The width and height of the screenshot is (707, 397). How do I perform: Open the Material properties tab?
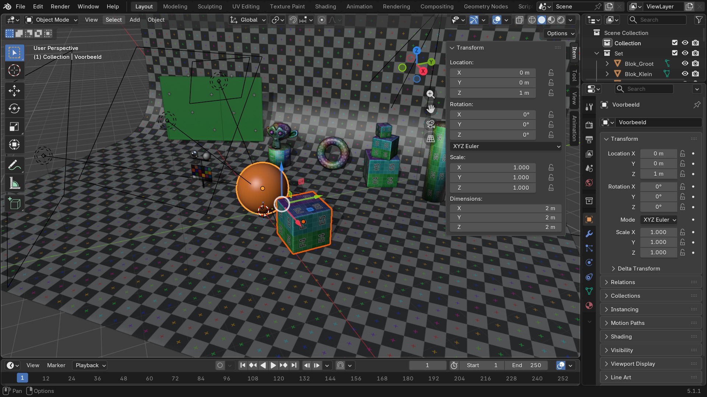(589, 305)
